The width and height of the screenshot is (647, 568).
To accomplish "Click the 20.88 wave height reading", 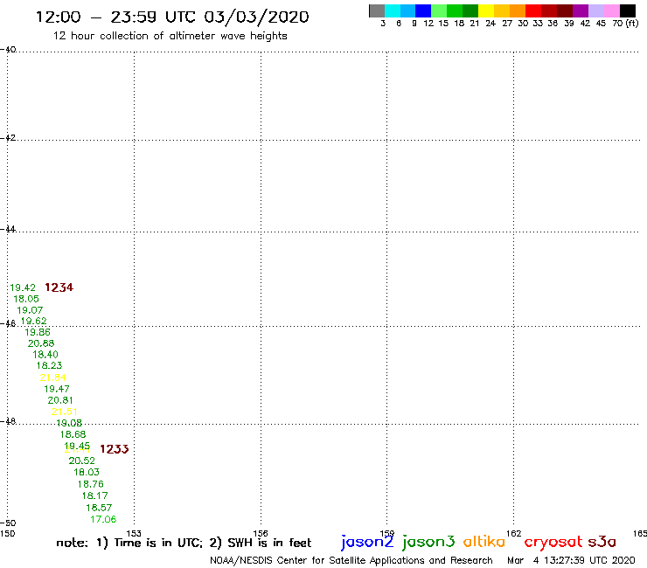I will pos(41,343).
